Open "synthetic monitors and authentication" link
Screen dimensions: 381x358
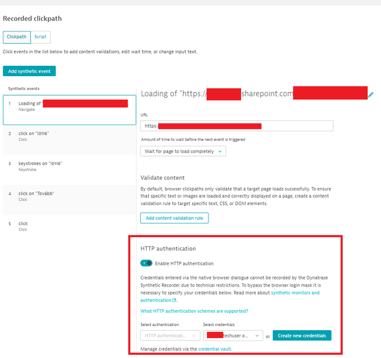pyautogui.click(x=295, y=293)
